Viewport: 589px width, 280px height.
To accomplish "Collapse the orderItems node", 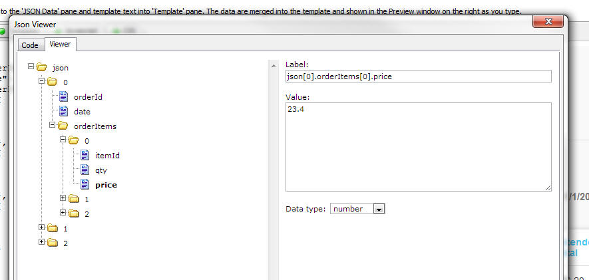I will pos(52,124).
